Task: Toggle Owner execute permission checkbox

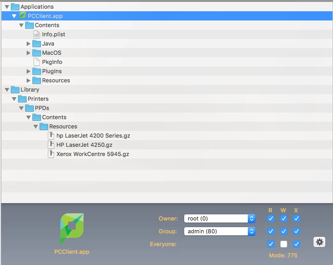Action: tap(297, 218)
